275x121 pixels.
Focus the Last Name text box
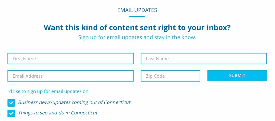point(204,59)
